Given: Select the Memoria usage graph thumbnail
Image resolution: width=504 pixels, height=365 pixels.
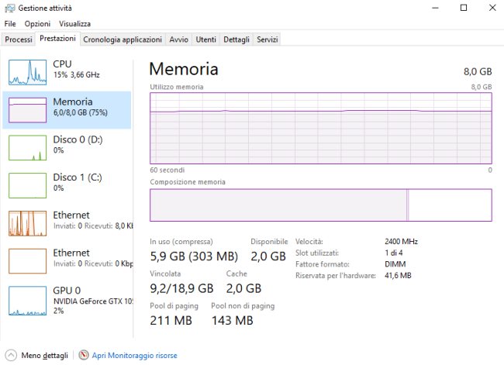Looking at the screenshot, I should pyautogui.click(x=27, y=109).
